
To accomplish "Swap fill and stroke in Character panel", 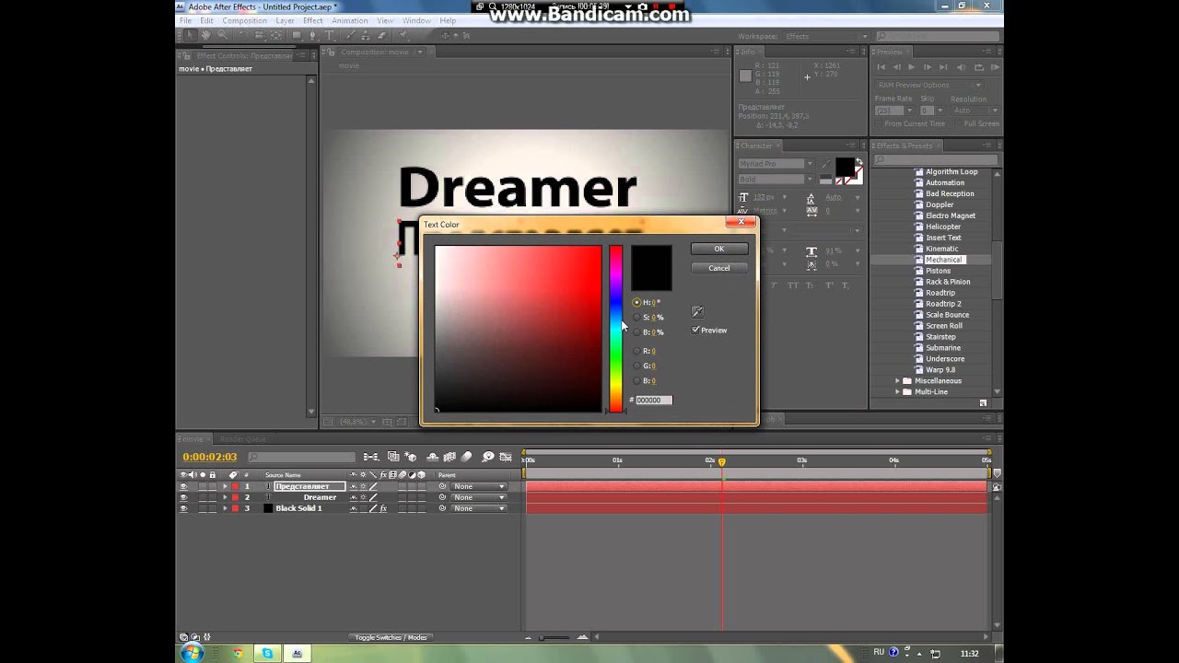I will [x=859, y=160].
